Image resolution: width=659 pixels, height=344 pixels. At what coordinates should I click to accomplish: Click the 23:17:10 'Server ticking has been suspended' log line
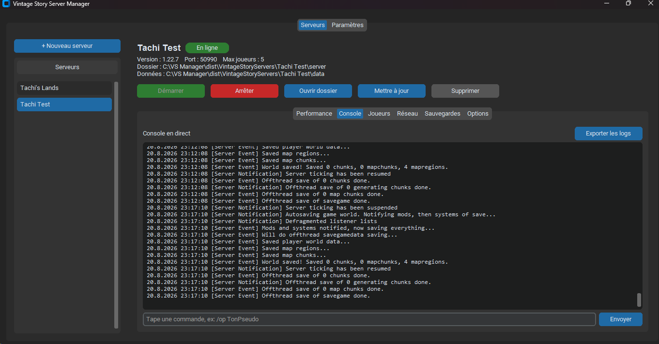point(272,208)
